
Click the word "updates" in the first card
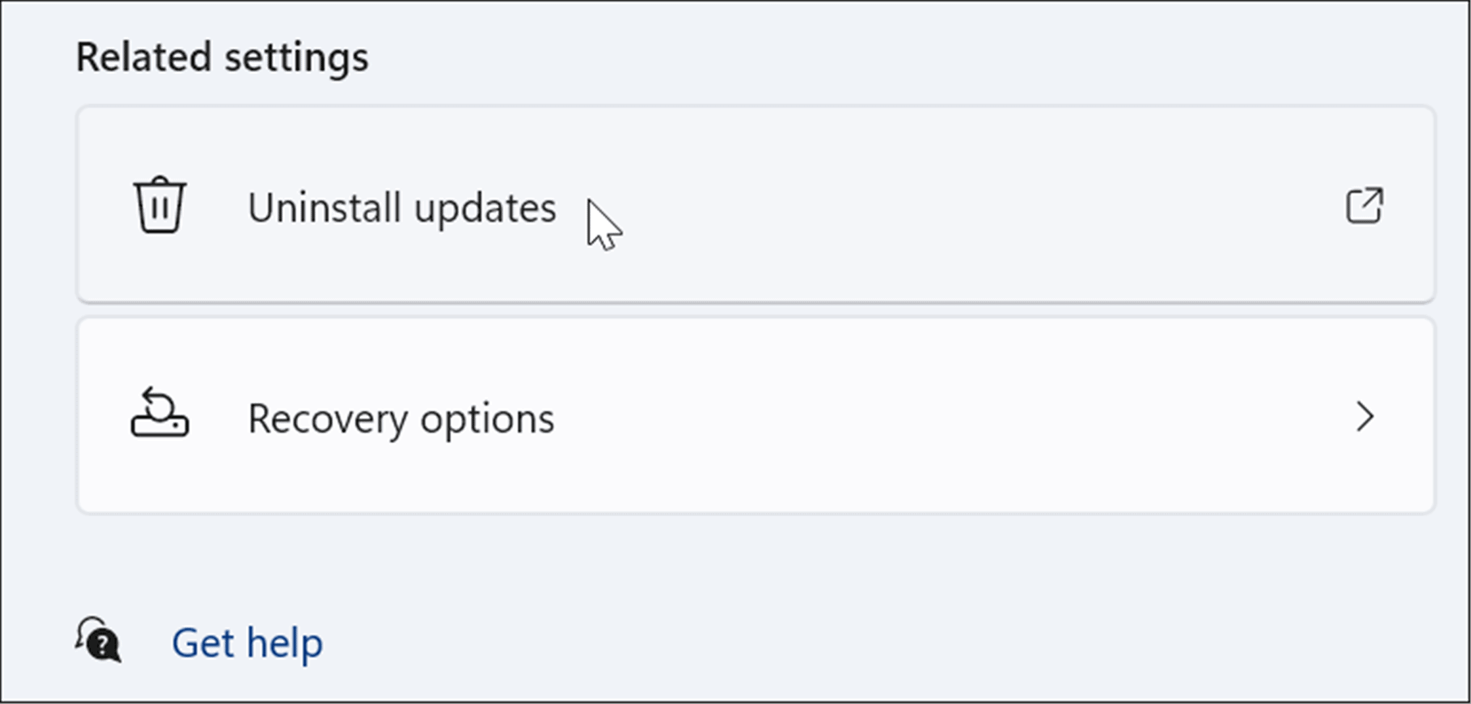point(485,209)
